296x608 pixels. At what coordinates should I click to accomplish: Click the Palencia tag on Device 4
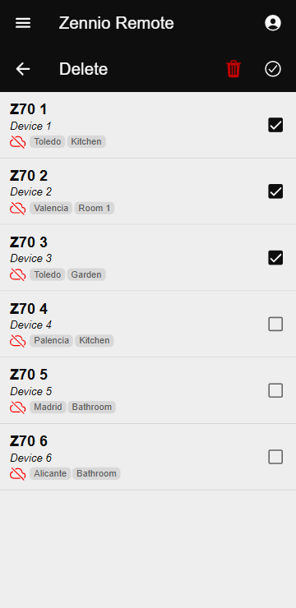(51, 340)
